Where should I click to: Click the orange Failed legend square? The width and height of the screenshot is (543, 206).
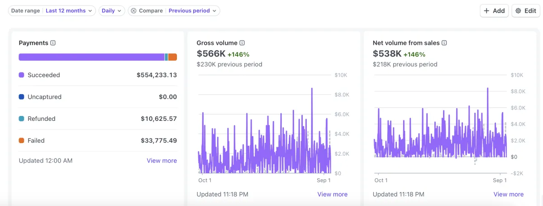tap(21, 141)
